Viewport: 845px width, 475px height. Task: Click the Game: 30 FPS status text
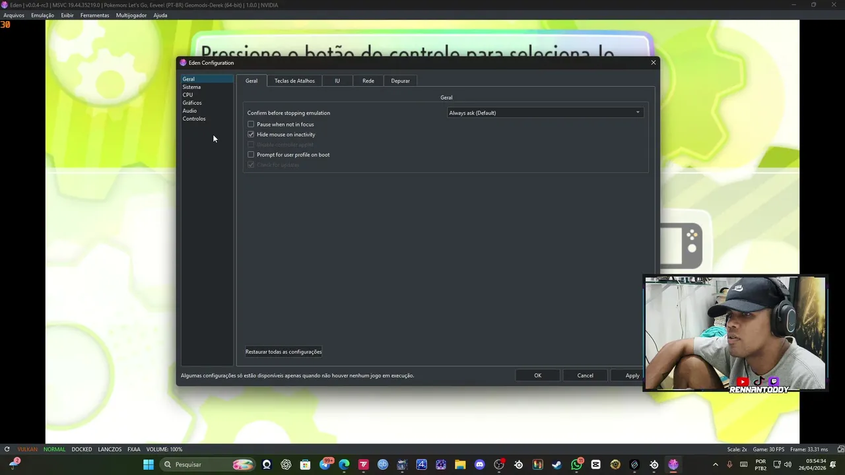pyautogui.click(x=768, y=449)
